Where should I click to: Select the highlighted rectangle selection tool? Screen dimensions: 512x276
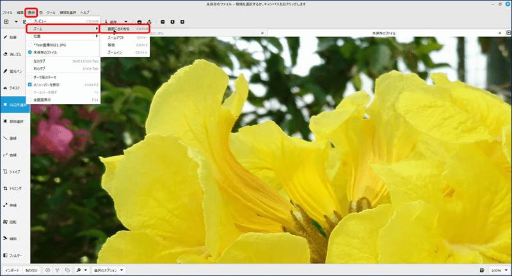15,105
